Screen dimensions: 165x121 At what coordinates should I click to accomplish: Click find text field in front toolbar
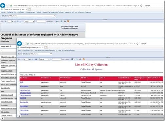(57, 59)
